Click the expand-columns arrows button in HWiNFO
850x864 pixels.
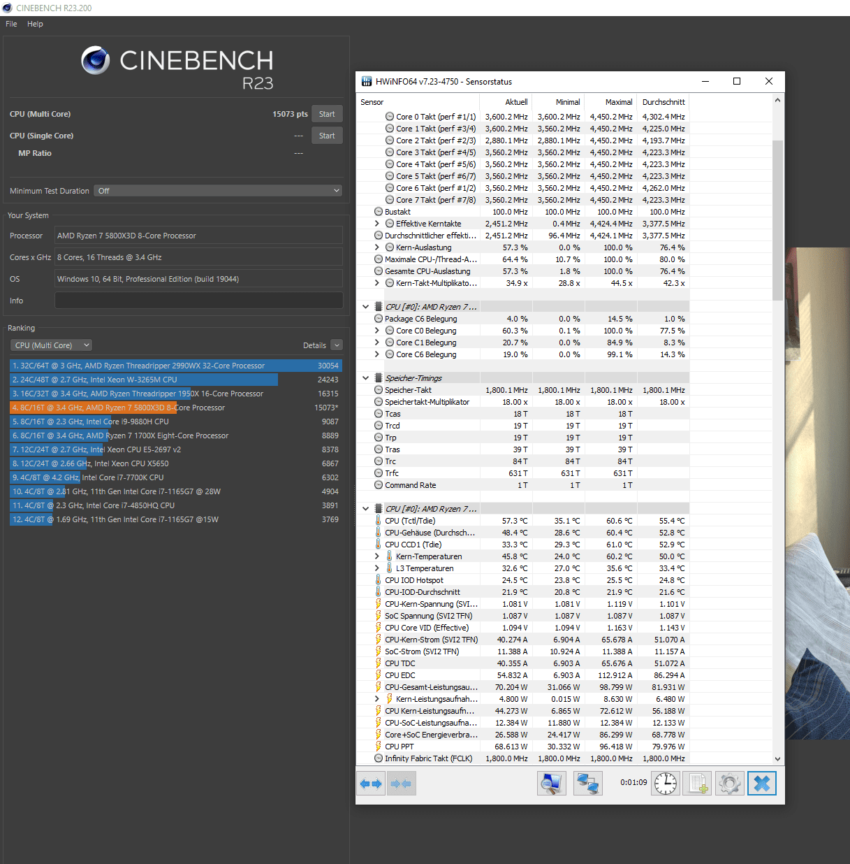pyautogui.click(x=372, y=784)
